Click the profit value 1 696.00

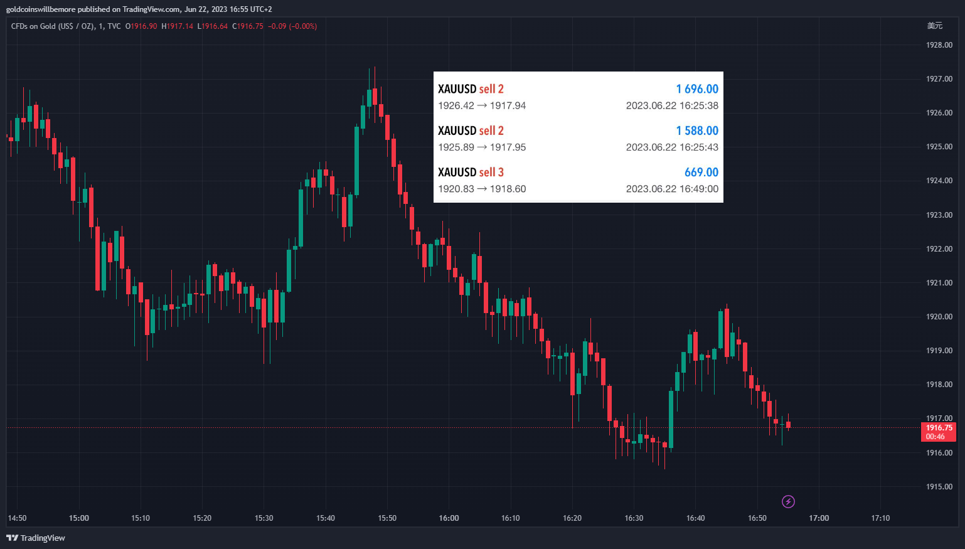pyautogui.click(x=697, y=89)
